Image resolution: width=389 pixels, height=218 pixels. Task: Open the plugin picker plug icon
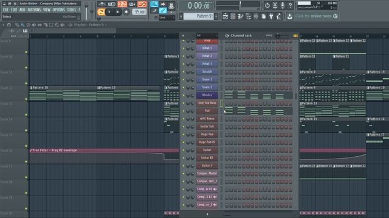tap(271, 16)
